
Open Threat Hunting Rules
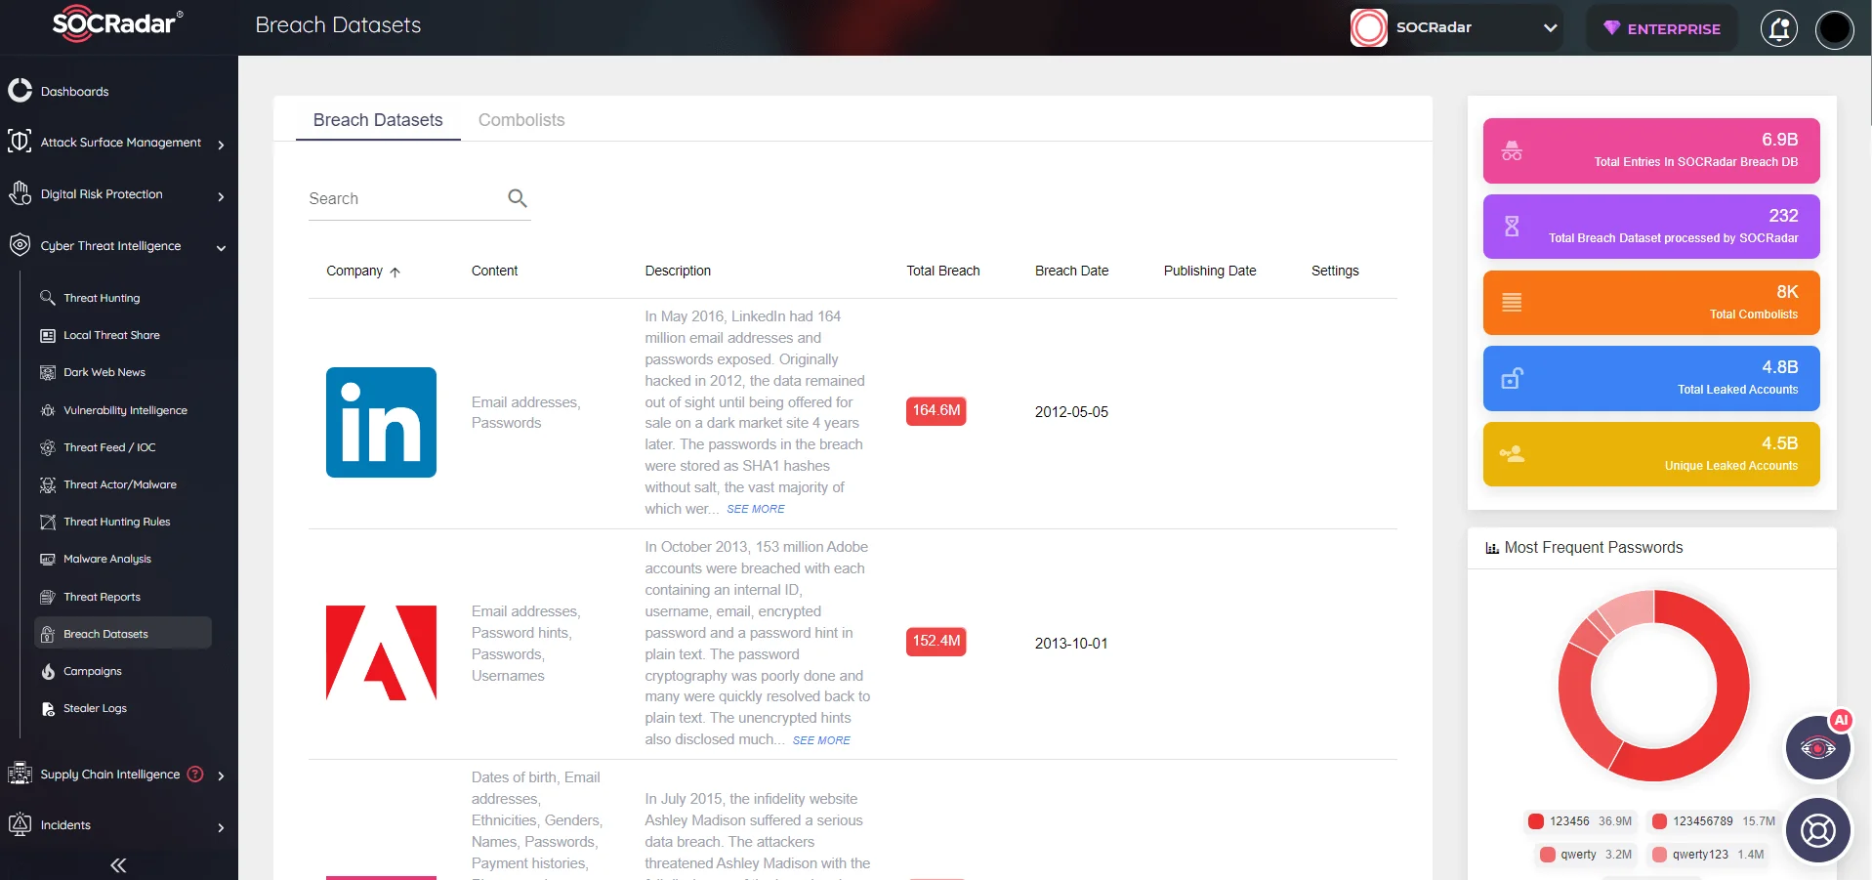point(117,522)
